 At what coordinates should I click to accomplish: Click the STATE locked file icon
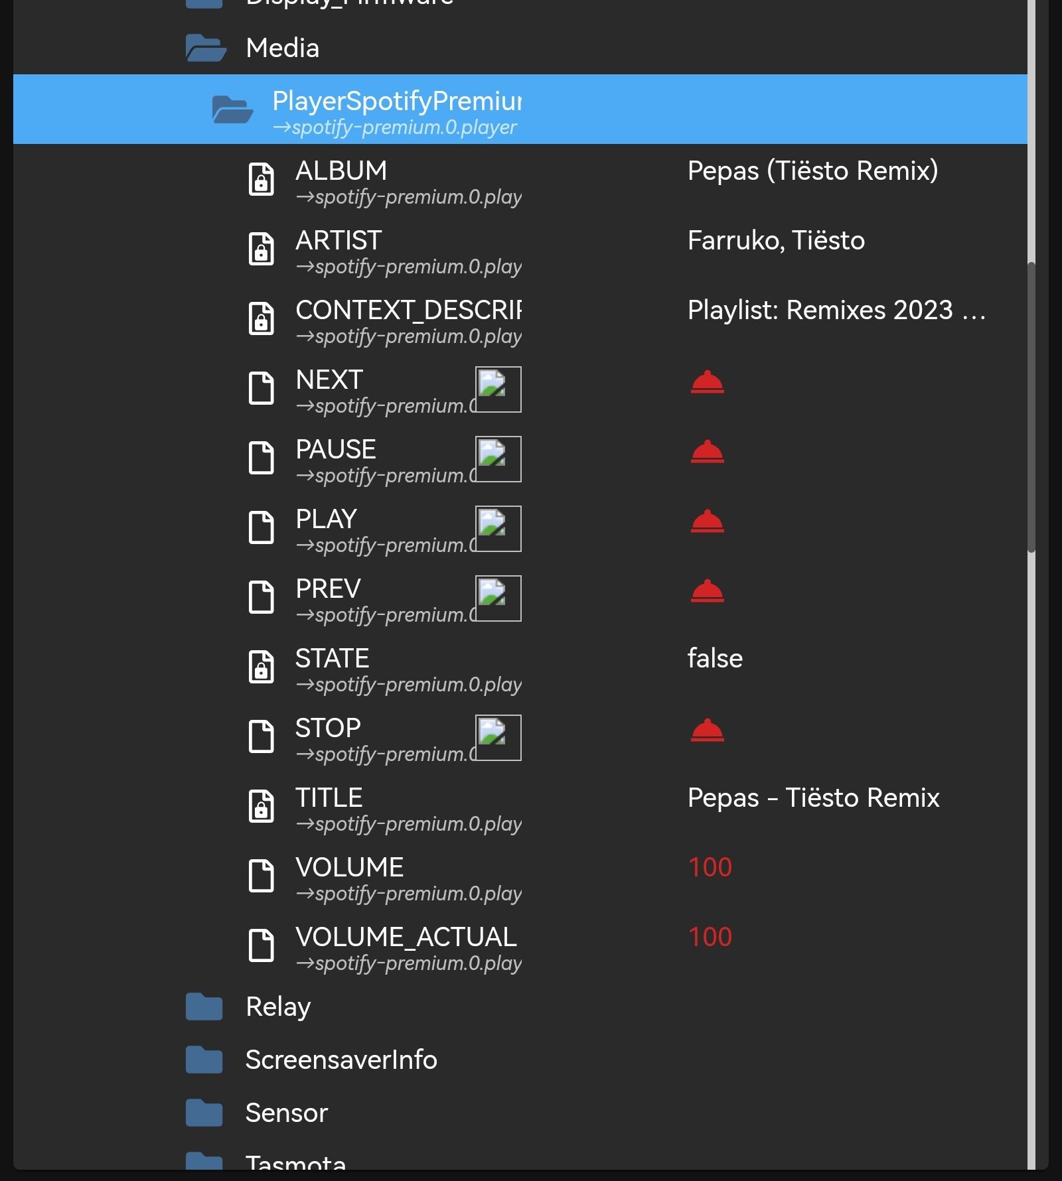261,667
